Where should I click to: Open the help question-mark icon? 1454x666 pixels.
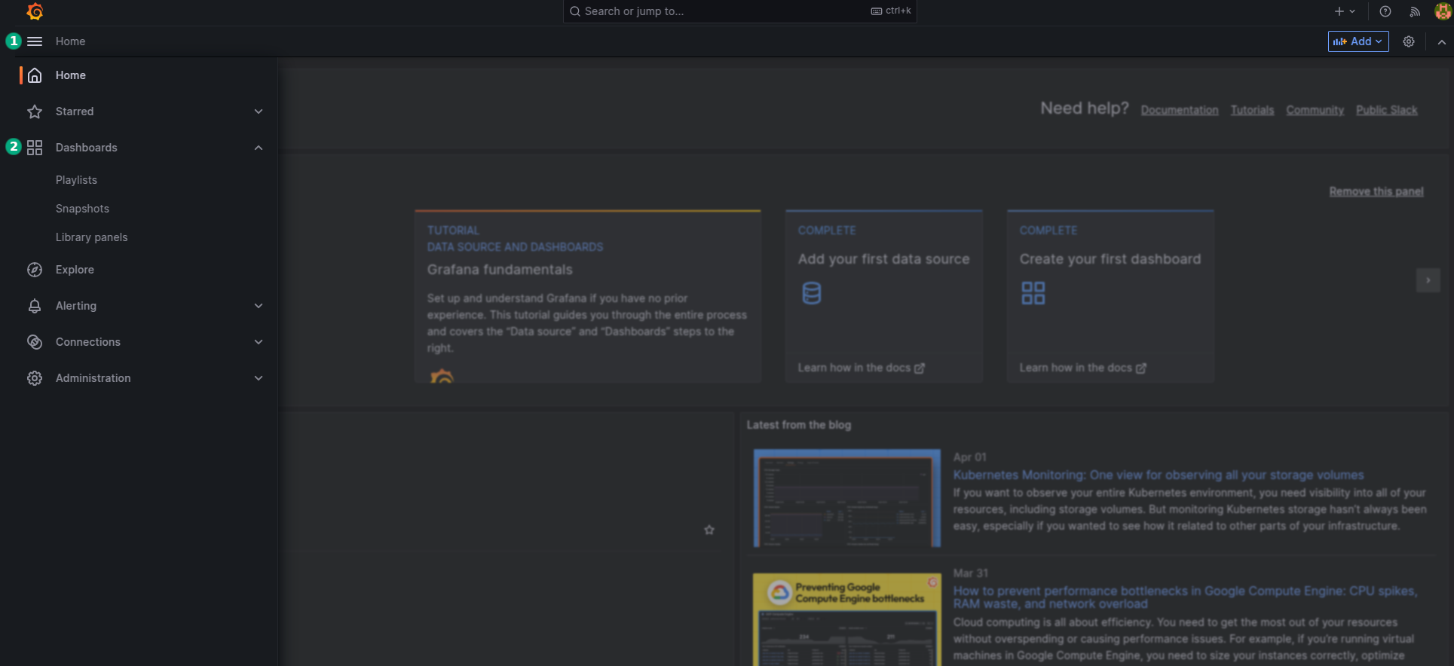coord(1385,11)
